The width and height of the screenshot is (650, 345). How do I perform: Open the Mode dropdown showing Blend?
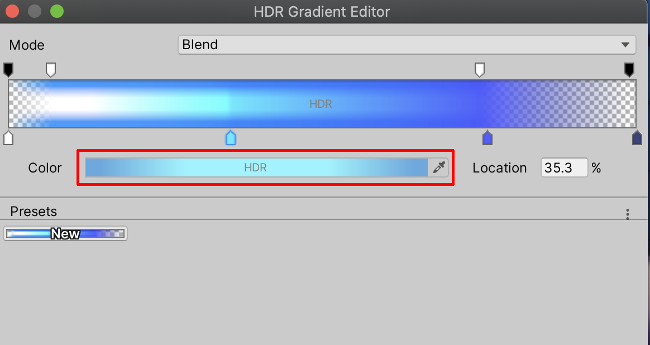[x=406, y=45]
